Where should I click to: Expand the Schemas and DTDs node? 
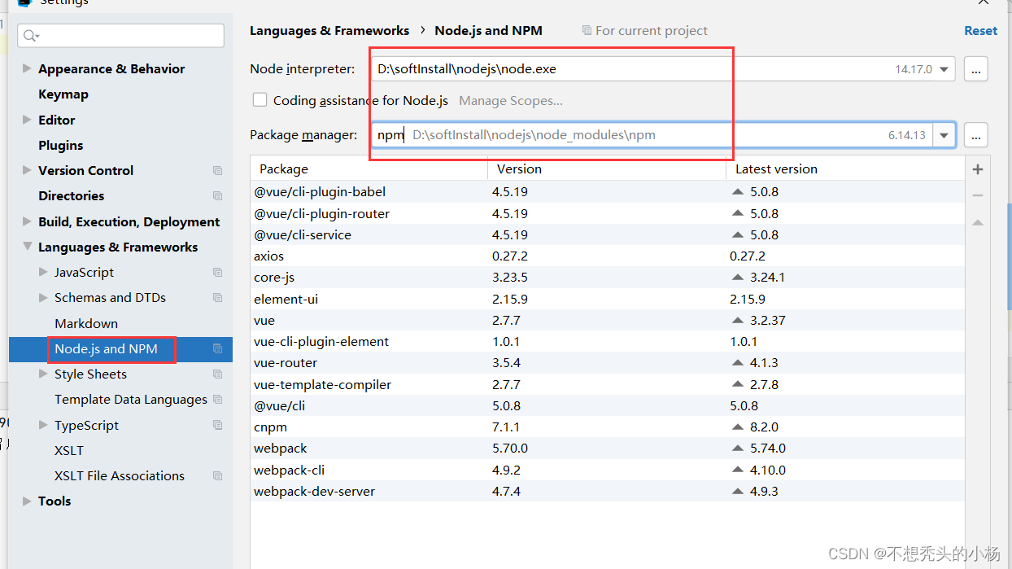coord(44,298)
